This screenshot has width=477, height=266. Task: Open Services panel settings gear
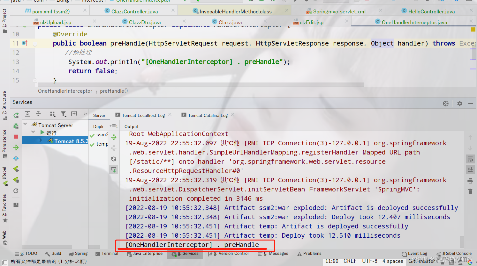pyautogui.click(x=459, y=103)
